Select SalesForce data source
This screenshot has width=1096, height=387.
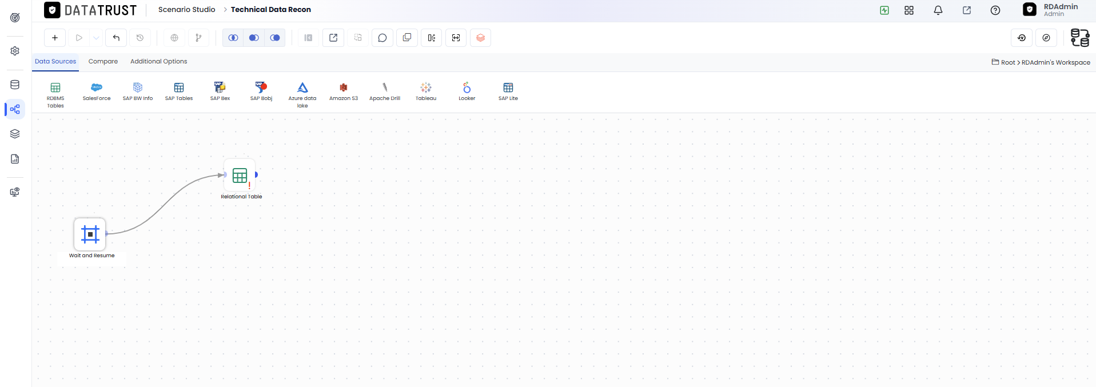97,91
